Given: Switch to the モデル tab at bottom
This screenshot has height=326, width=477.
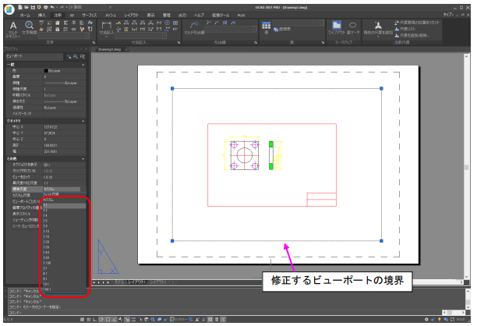Looking at the screenshot, I should [120, 281].
